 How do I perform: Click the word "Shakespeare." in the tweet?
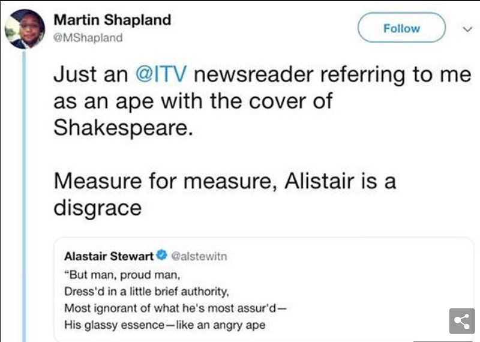(124, 127)
